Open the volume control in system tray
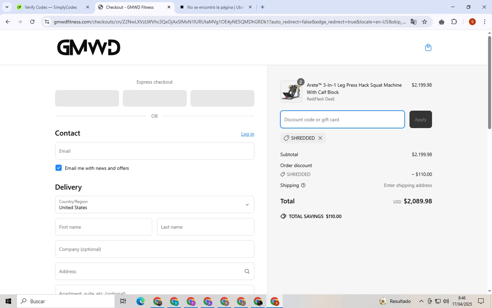Screen dimensions: 492x308 click(446, 301)
